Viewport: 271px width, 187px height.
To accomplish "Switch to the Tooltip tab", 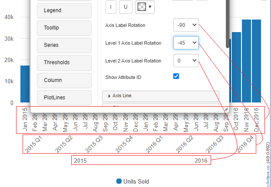I will (x=64, y=28).
